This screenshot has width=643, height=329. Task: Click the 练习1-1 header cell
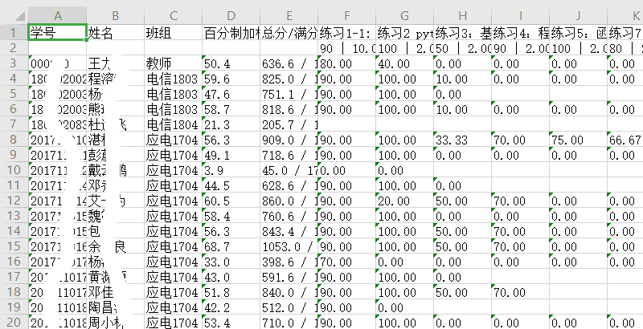346,32
